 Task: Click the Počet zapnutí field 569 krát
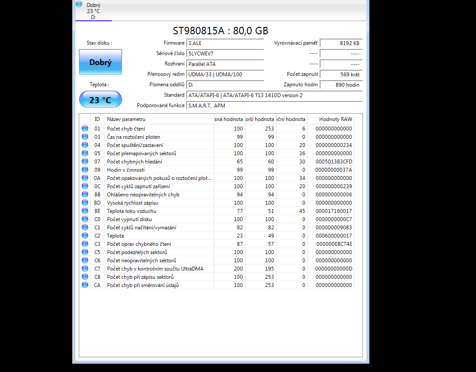[341, 74]
